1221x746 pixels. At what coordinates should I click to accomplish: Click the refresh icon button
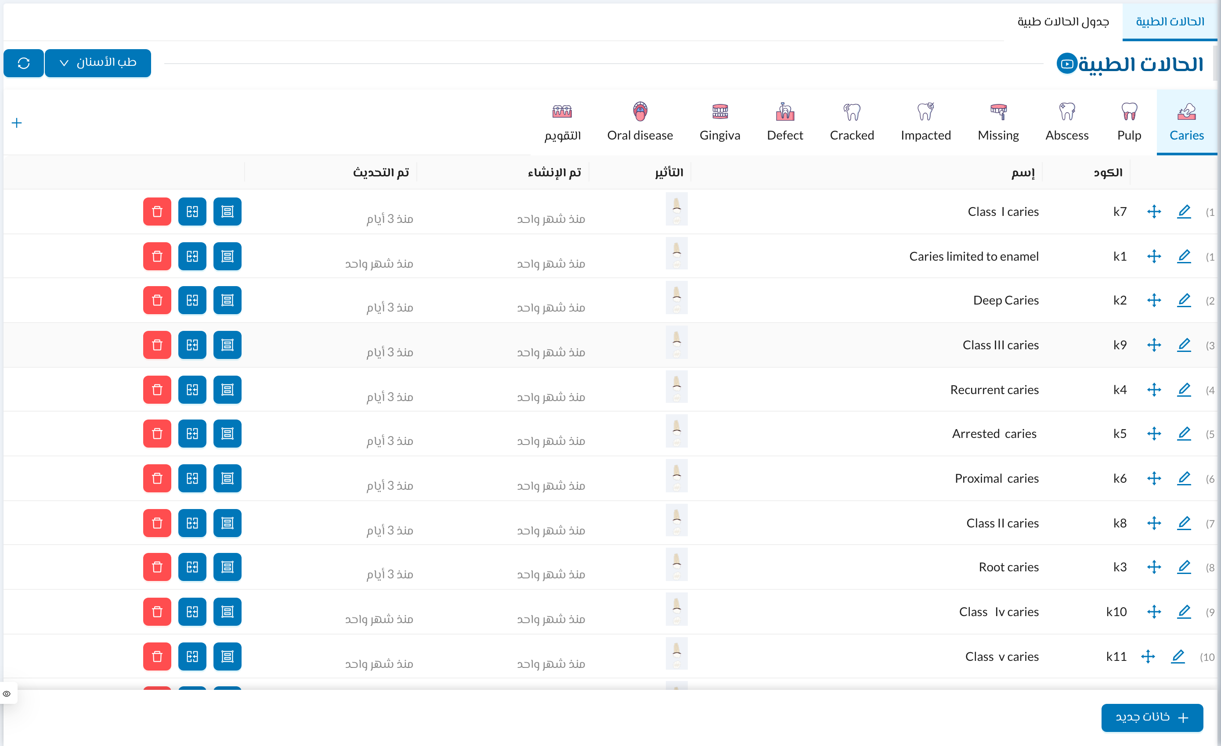[x=23, y=63]
